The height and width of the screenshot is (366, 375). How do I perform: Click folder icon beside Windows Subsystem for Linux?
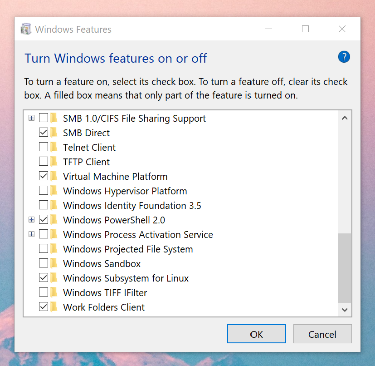tap(54, 278)
